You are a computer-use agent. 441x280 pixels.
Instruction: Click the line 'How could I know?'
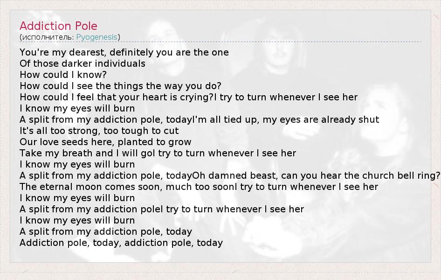click(63, 75)
